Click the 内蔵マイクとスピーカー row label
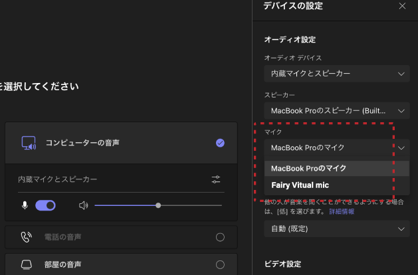Image resolution: width=418 pixels, height=275 pixels. 58,179
